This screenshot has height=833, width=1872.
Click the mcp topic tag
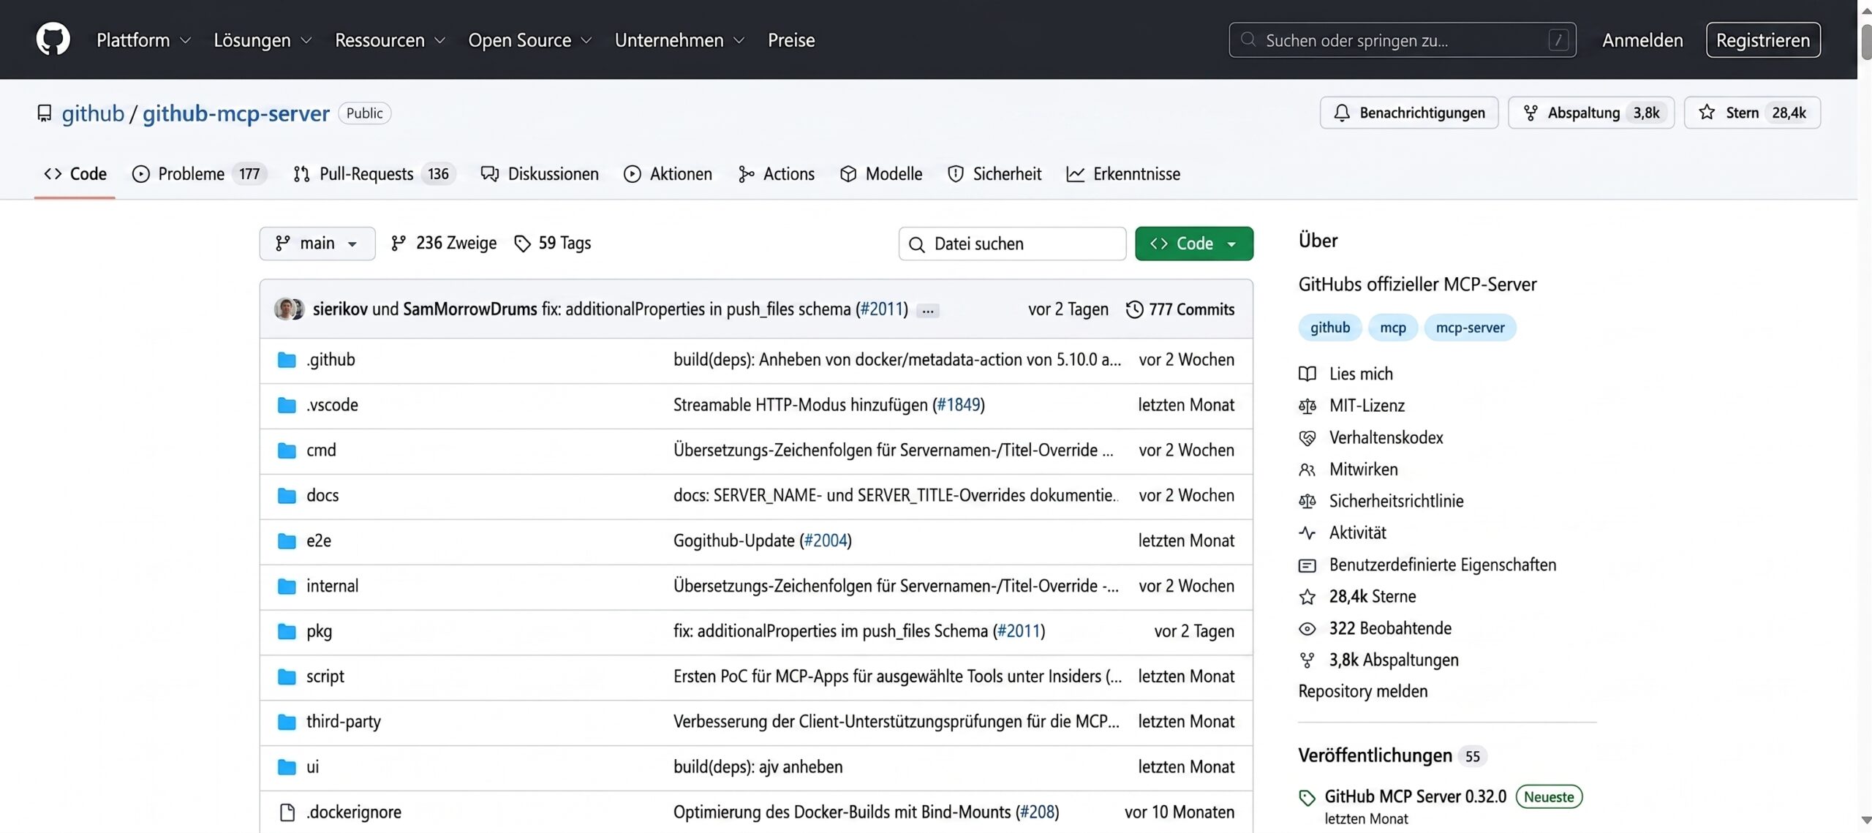1393,328
